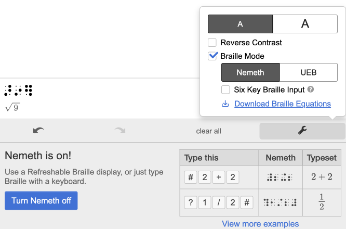This screenshot has width=346, height=229.
Task: Click the Six Key Braille help icon
Action: 311,90
